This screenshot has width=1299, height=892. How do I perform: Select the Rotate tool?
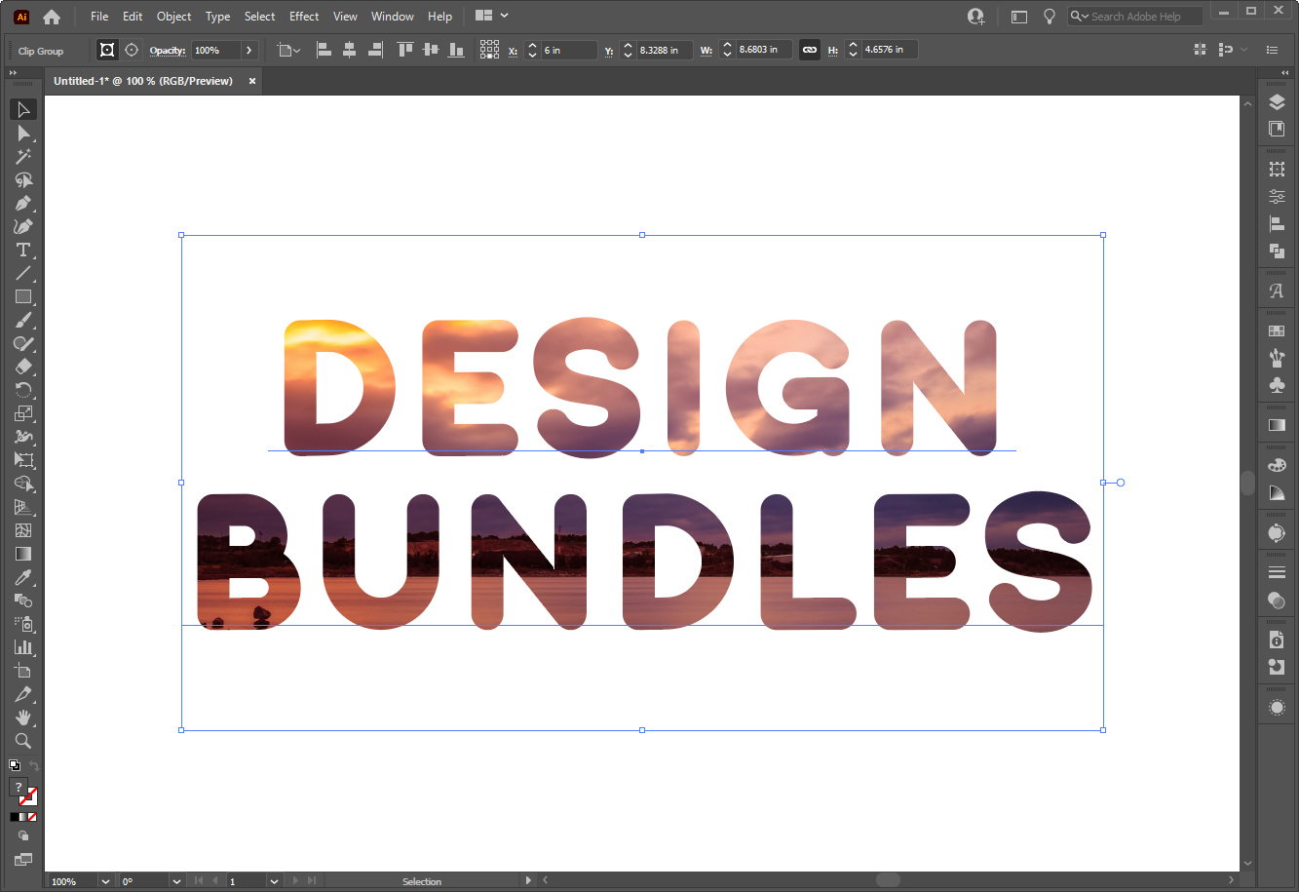tap(23, 390)
